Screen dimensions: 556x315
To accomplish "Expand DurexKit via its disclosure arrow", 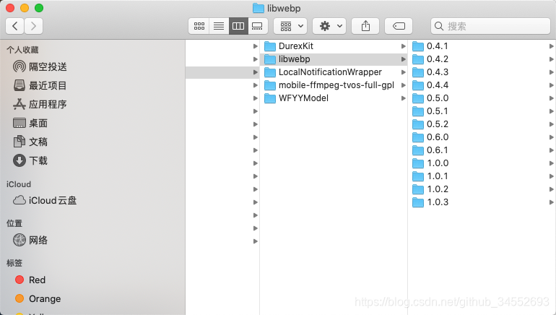I will (x=403, y=46).
